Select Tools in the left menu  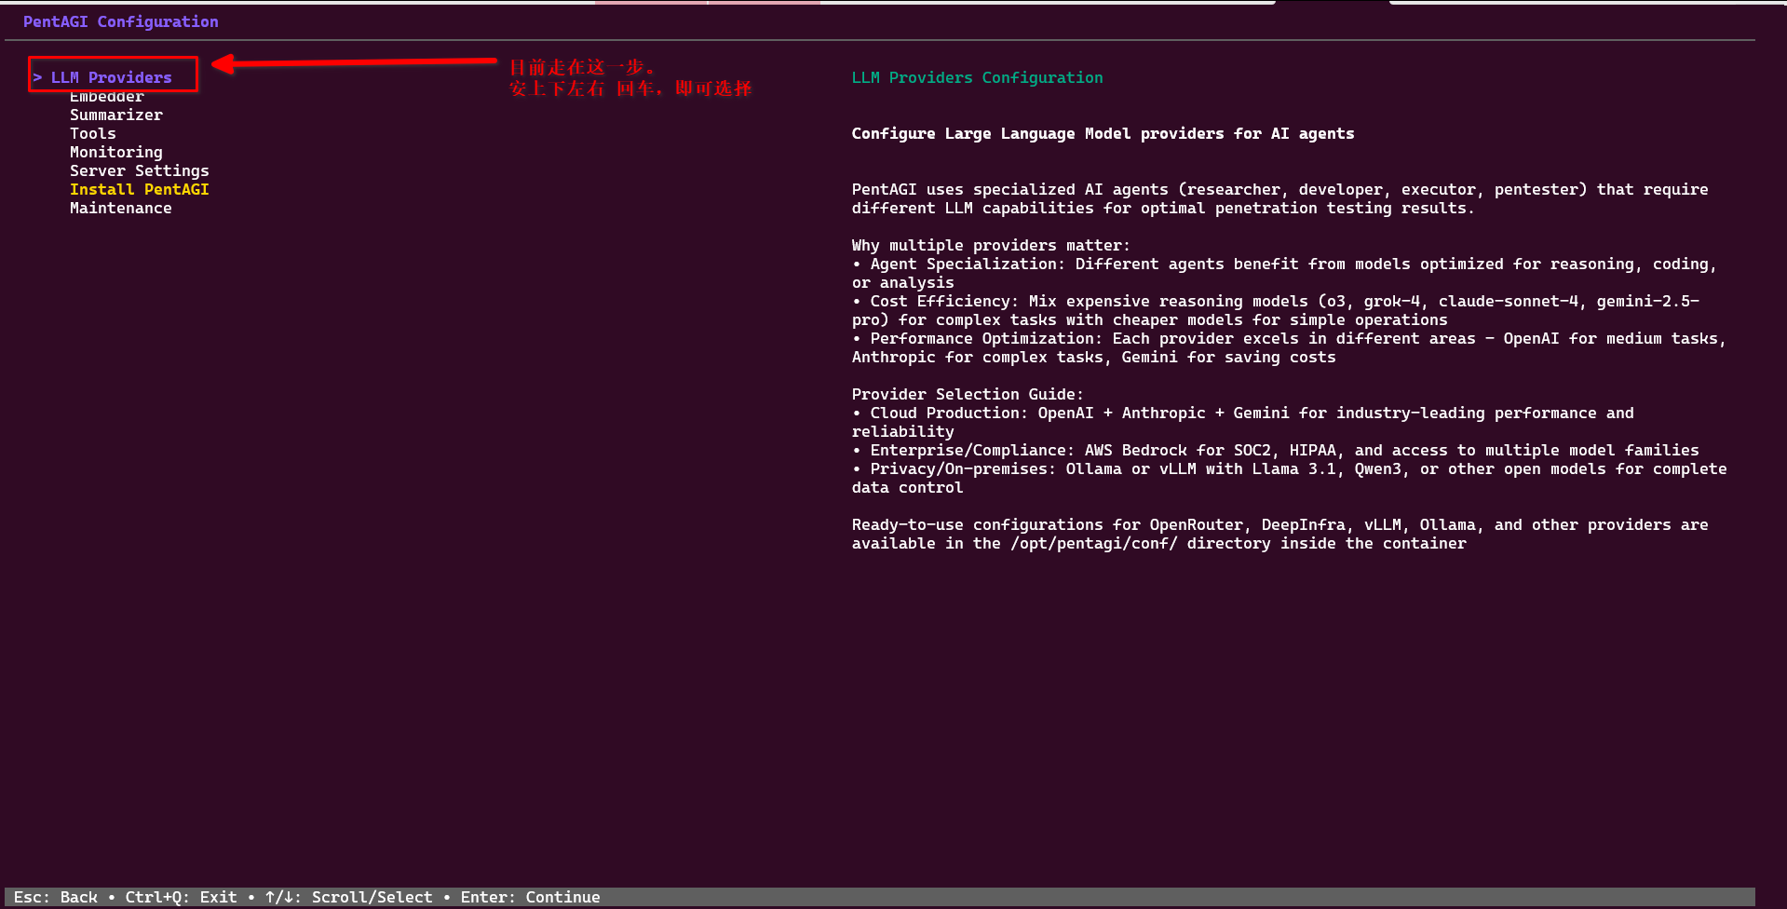point(93,134)
